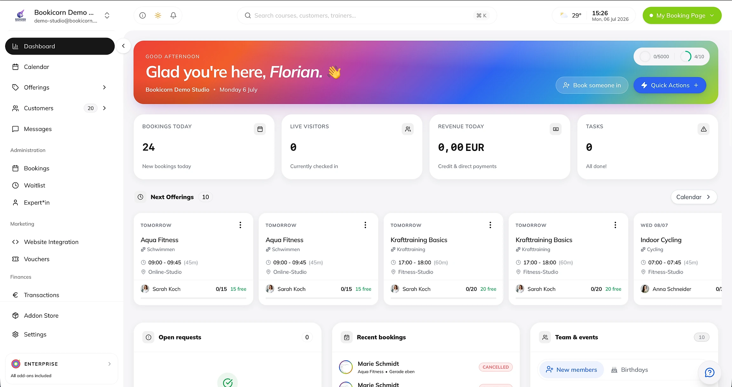Expand the Offerings submenu chevron
Viewport: 732px width, 387px height.
click(x=105, y=87)
